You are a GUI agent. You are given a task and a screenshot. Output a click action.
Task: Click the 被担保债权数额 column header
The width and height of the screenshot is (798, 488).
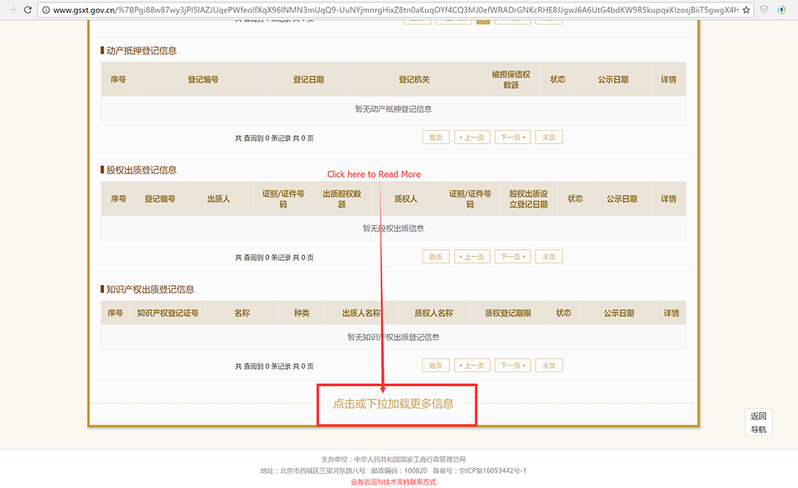(x=511, y=79)
